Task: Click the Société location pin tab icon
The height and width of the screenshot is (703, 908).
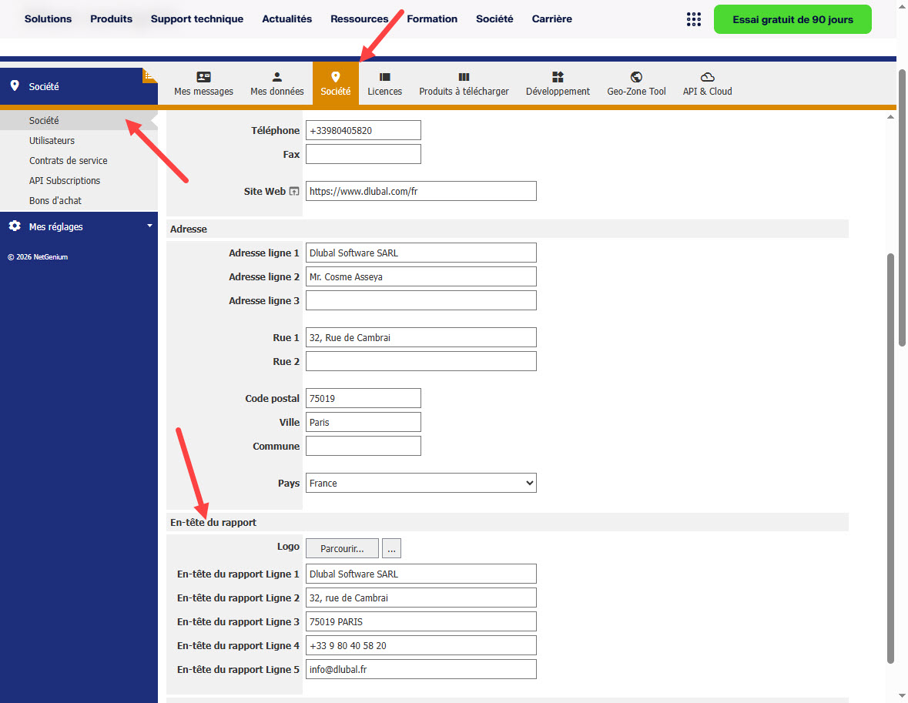Action: click(335, 76)
